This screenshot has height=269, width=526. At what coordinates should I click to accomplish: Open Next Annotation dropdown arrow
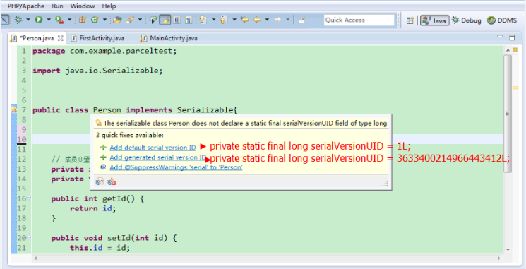[x=213, y=20]
